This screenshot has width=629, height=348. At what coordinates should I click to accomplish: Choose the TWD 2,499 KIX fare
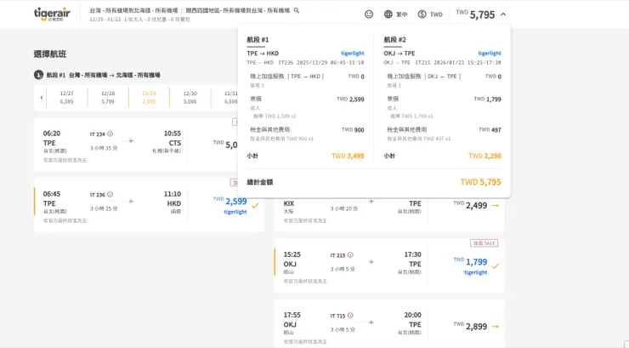pos(470,206)
